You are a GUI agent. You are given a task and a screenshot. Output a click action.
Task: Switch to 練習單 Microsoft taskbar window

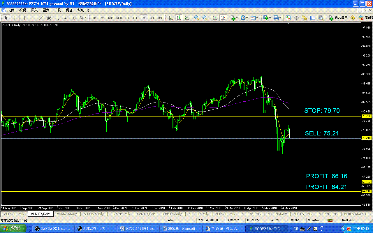181,229
